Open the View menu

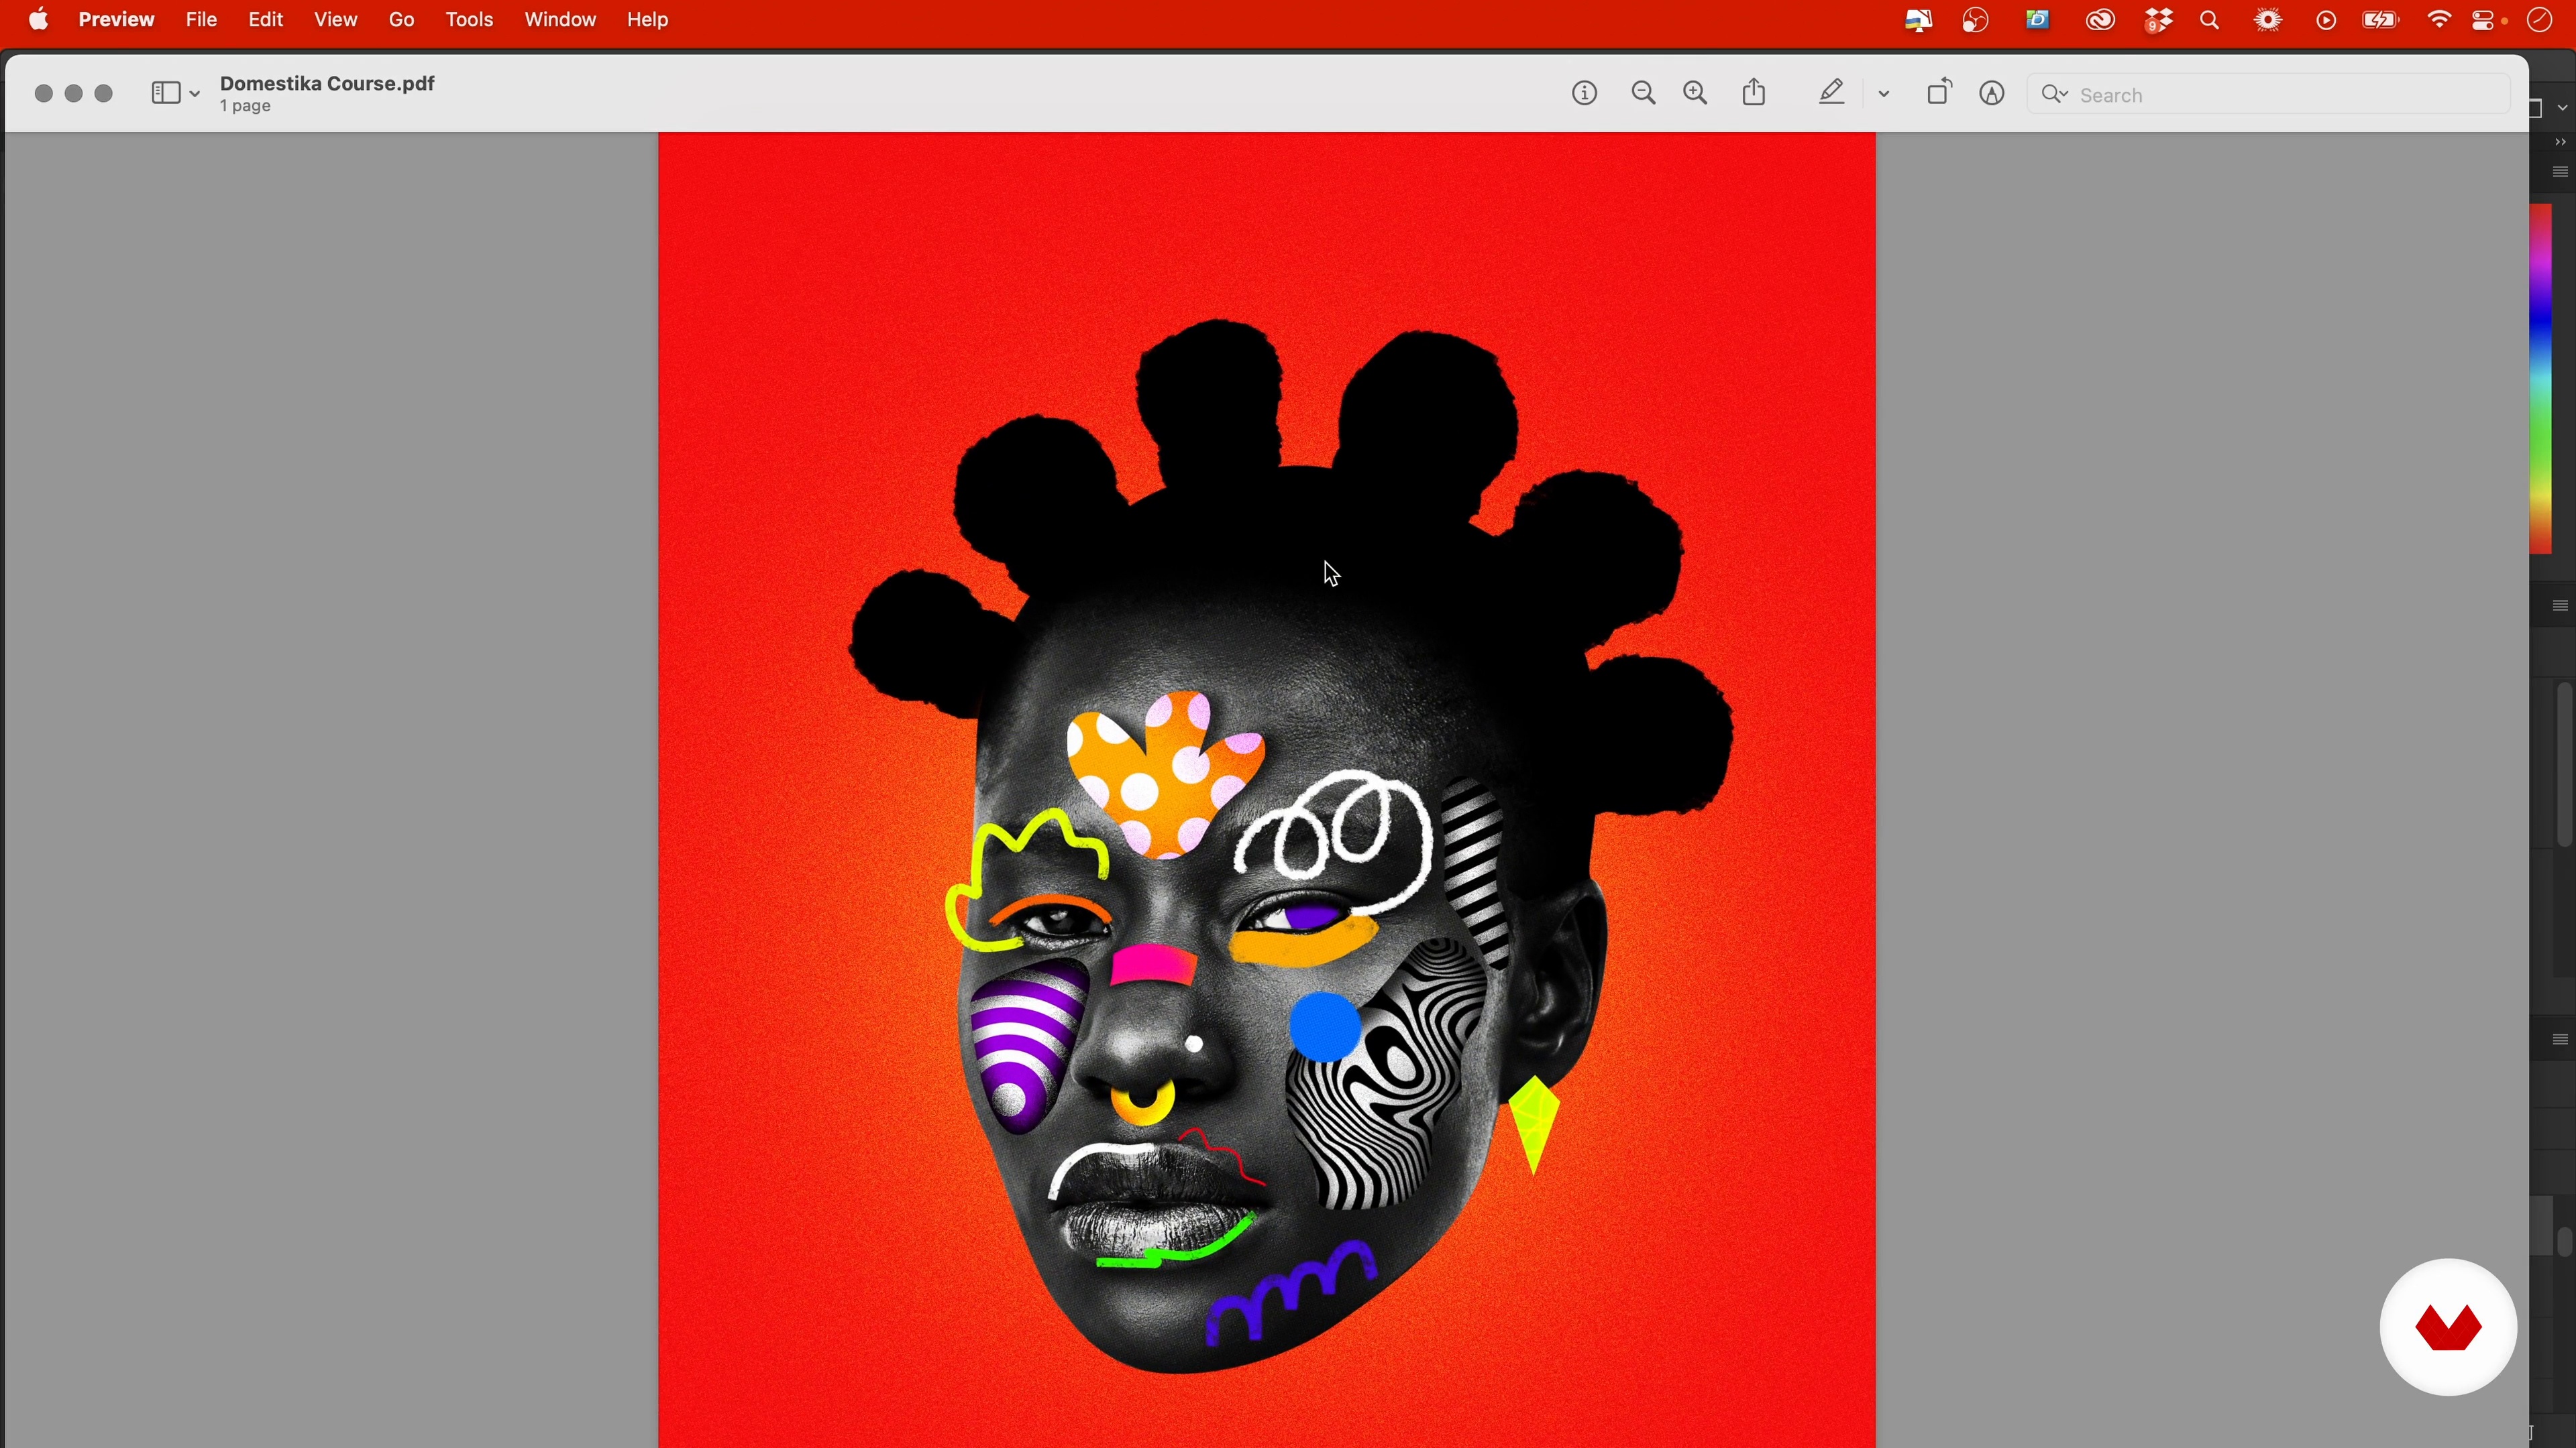pos(337,20)
